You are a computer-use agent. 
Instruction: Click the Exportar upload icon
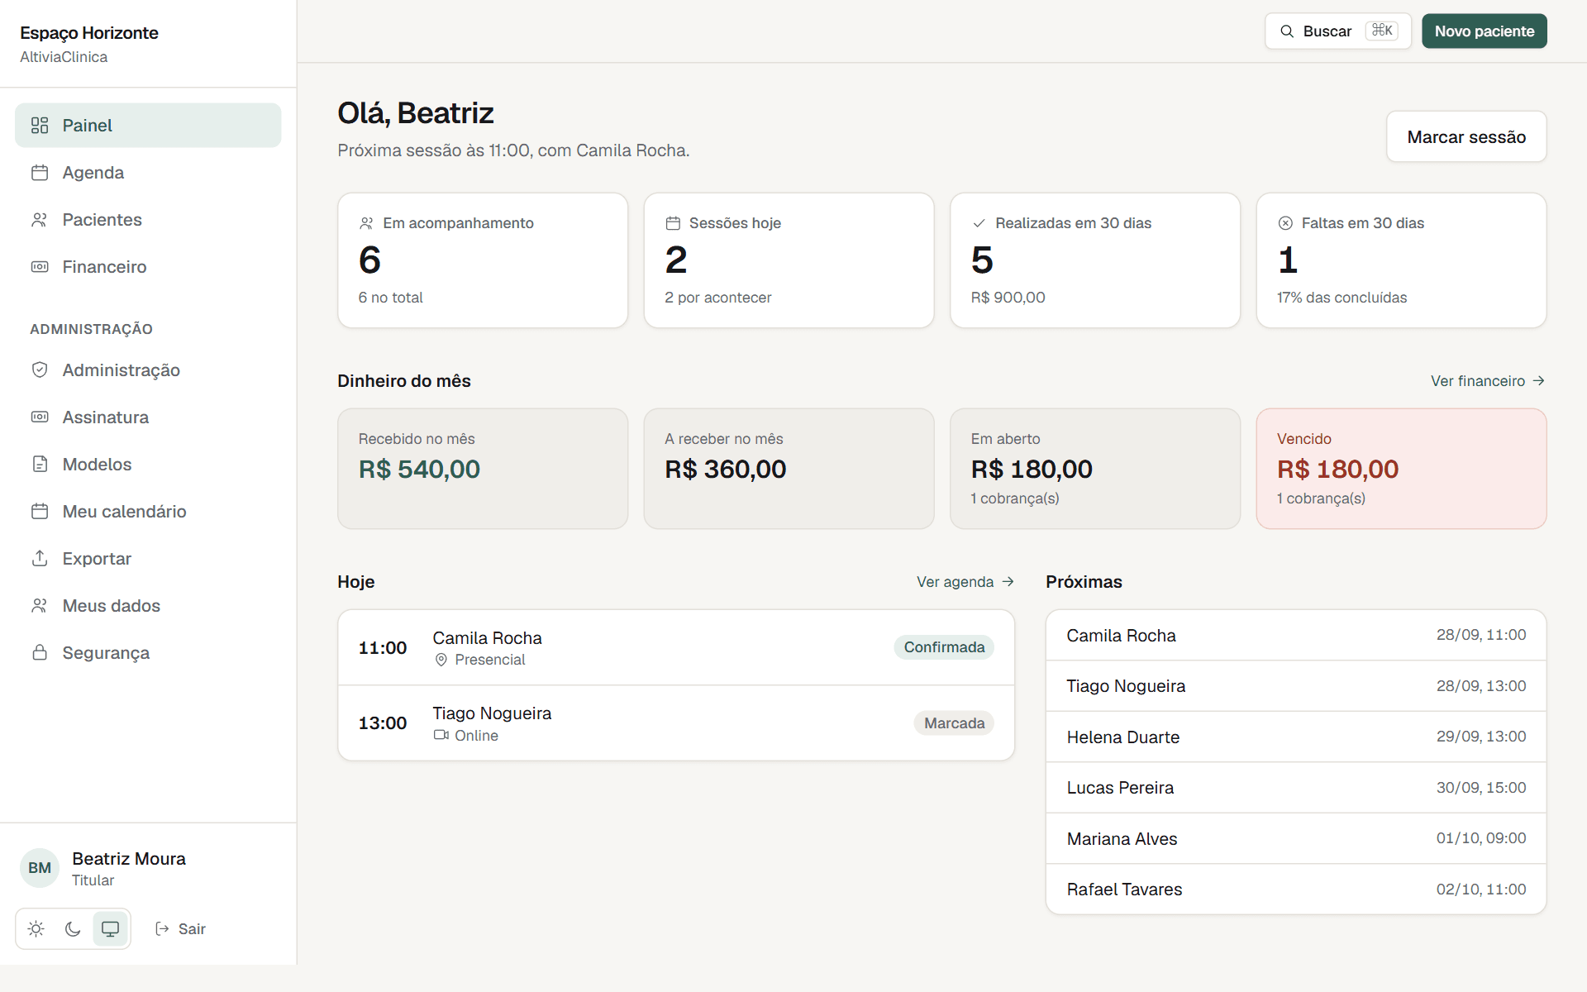click(x=40, y=559)
